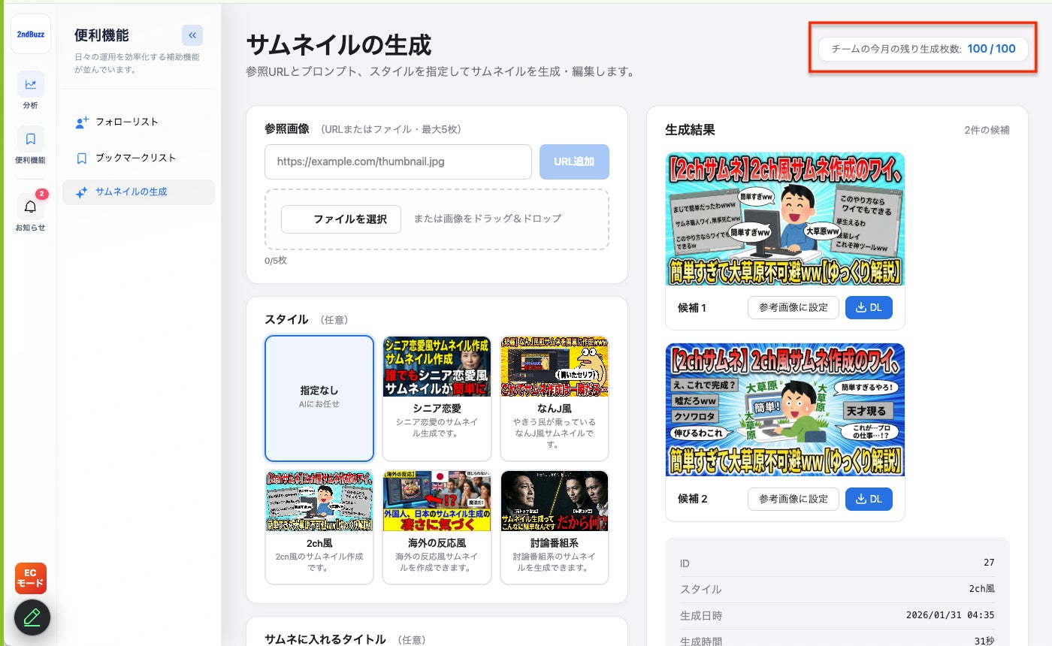1052x646 pixels.
Task: Click the 生成結果 panel heading
Action: (x=690, y=130)
